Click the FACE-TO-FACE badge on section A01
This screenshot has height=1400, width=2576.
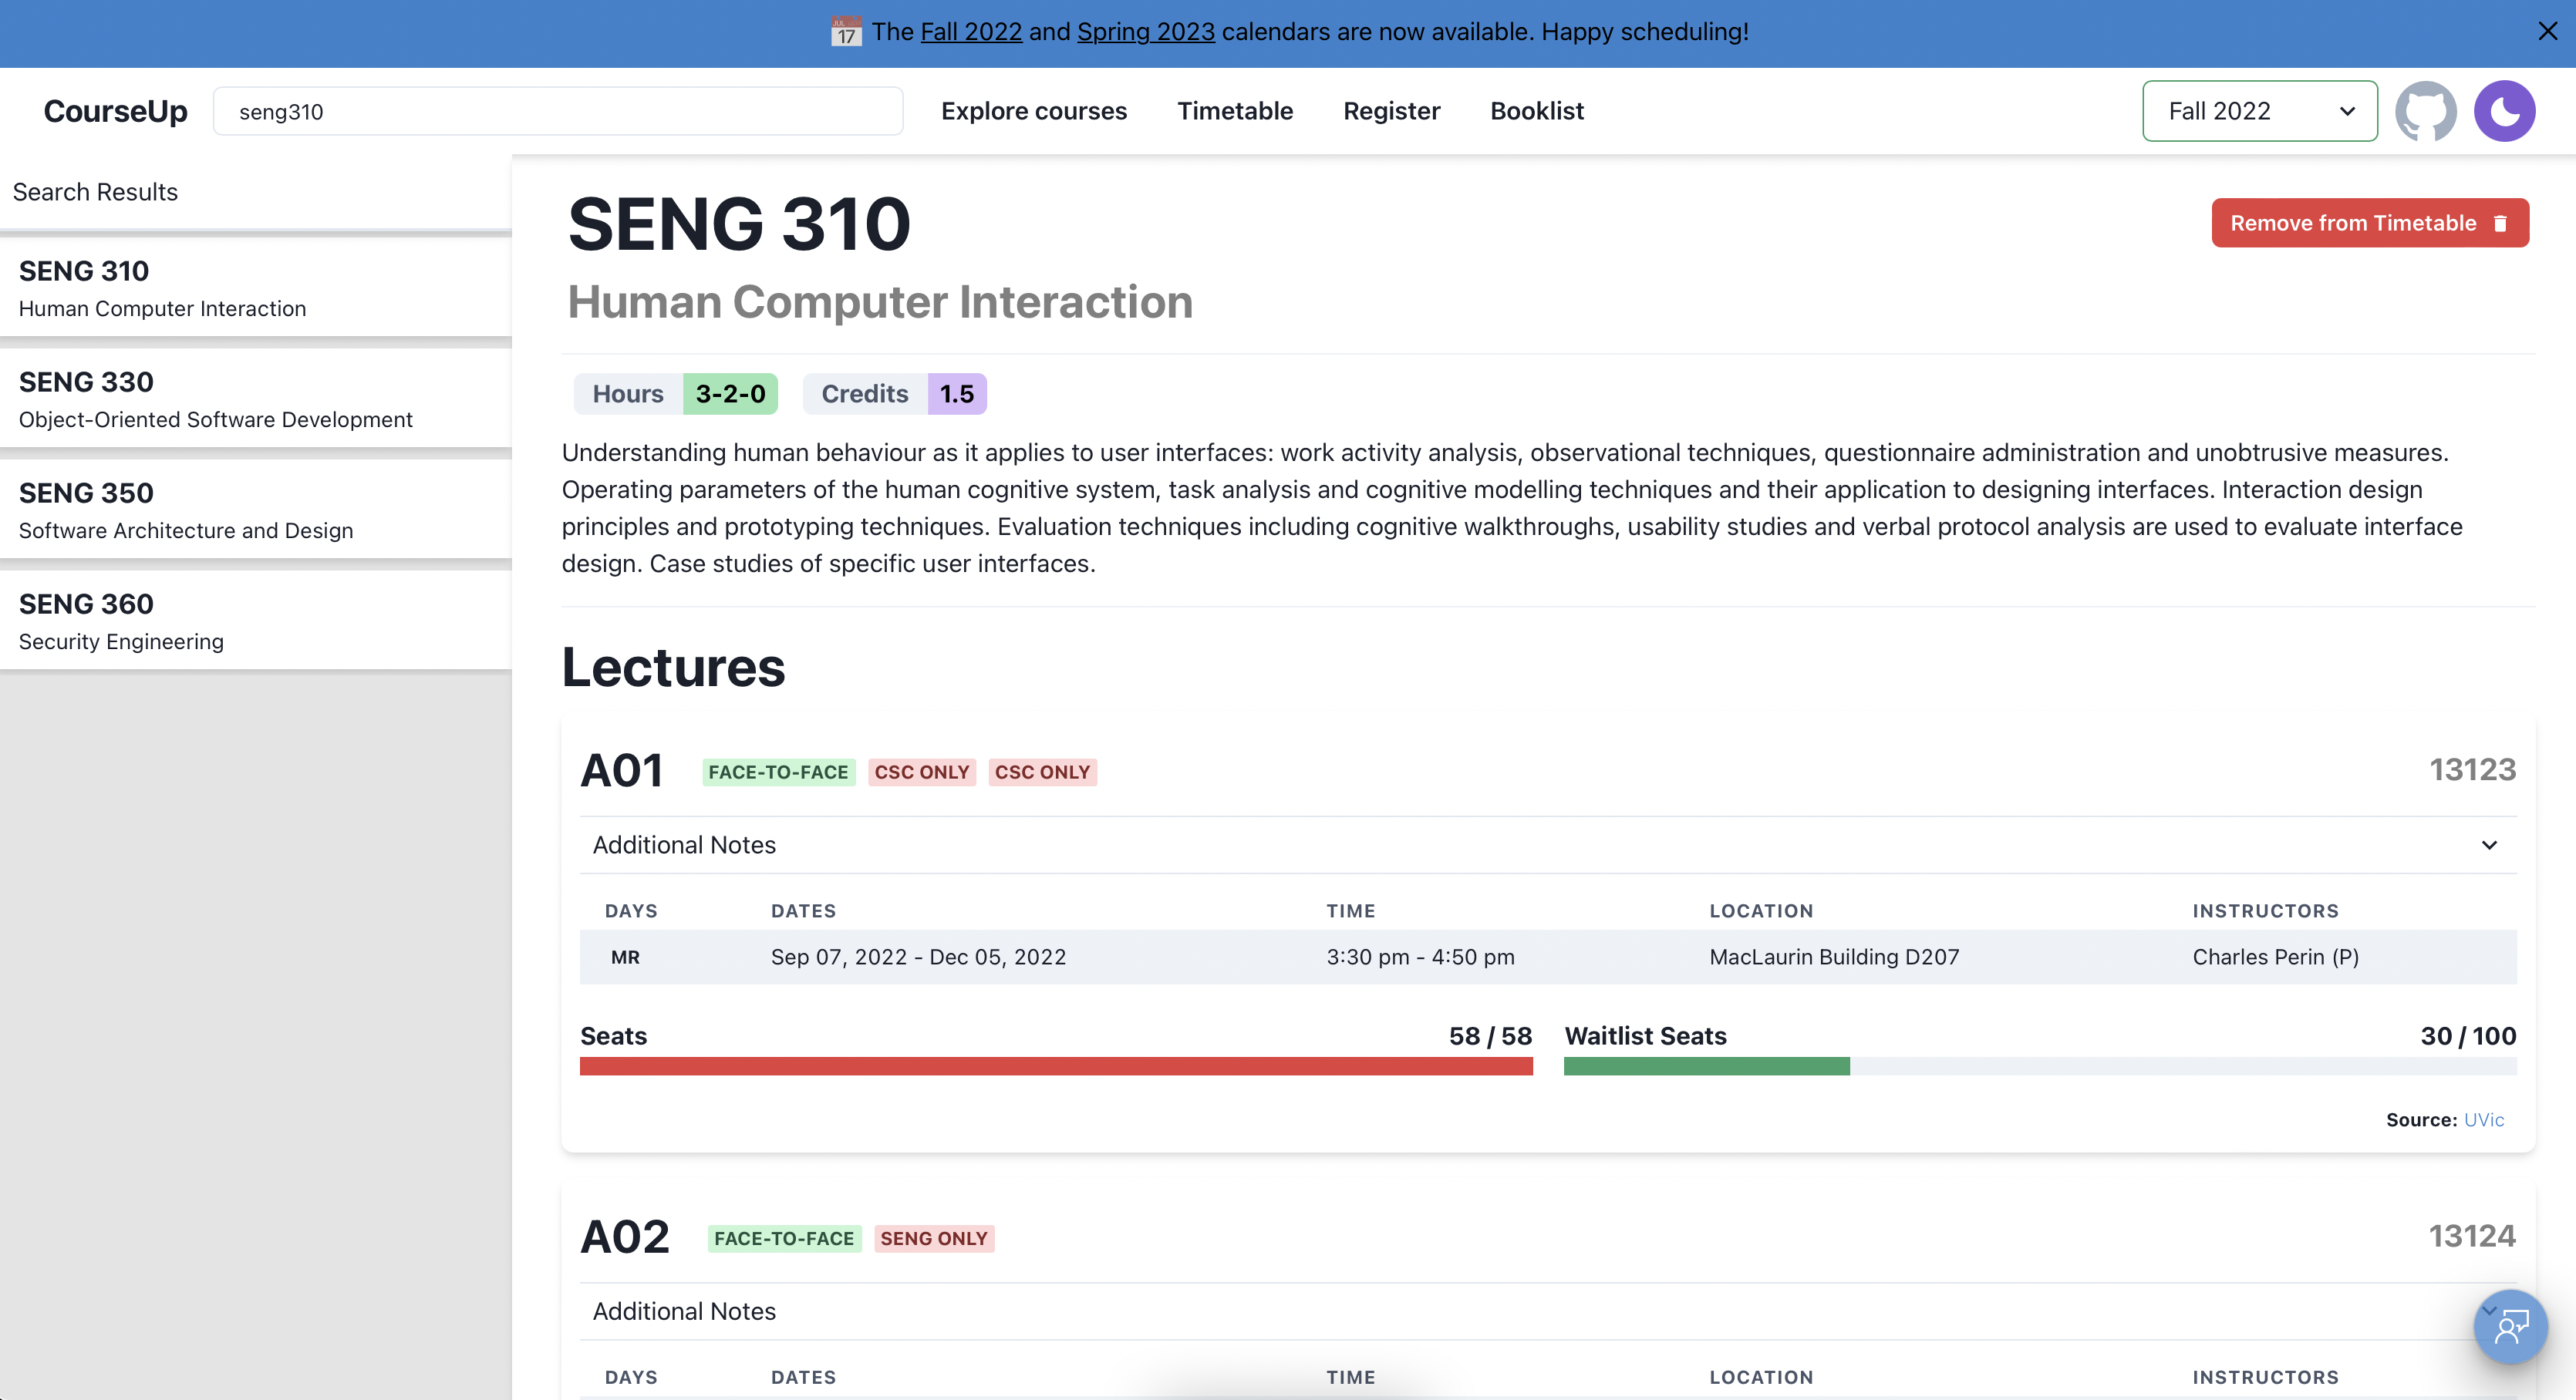tap(778, 772)
